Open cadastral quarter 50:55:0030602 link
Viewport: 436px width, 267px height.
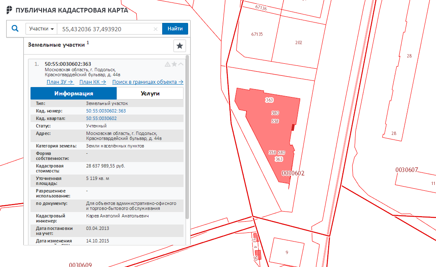tap(101, 118)
